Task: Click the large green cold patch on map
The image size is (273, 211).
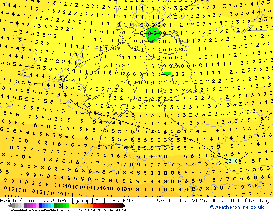Action: tap(153, 34)
